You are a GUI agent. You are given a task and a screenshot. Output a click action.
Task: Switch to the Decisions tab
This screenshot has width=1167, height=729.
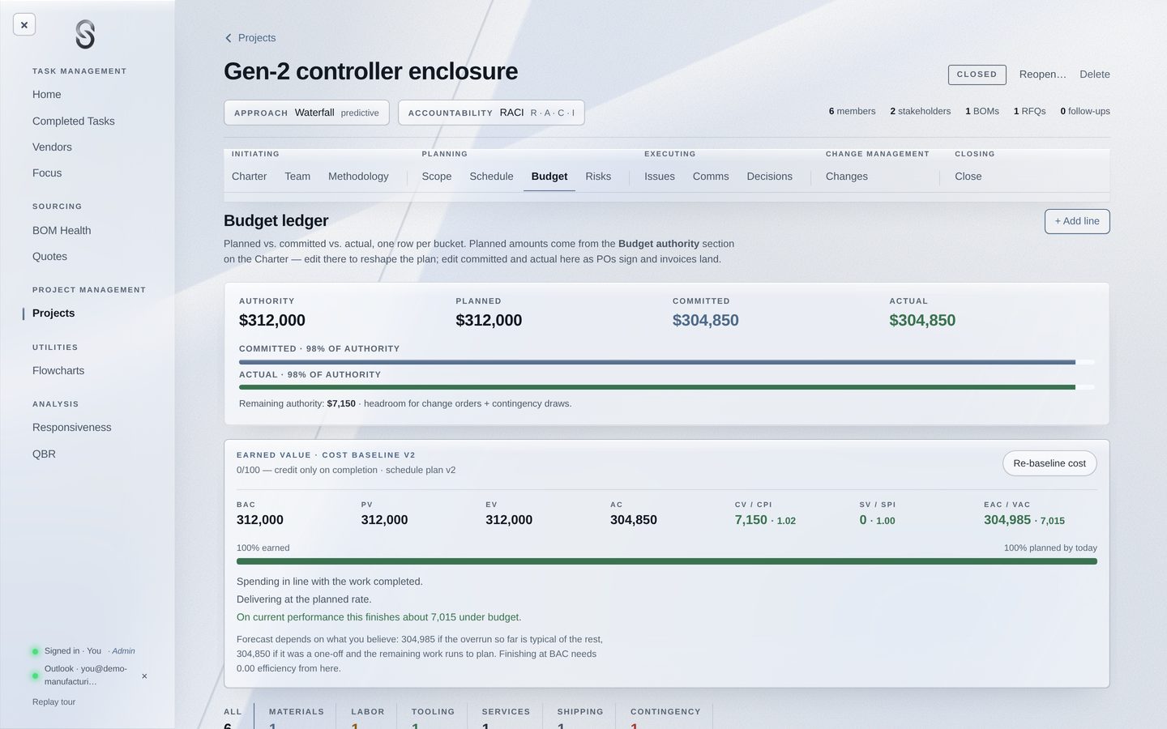pyautogui.click(x=770, y=177)
